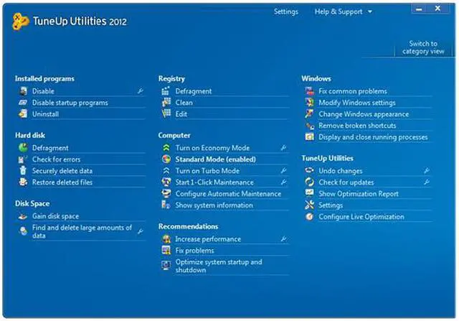This screenshot has height=321, width=459.
Task: Click the Registry Defragment icon
Action: pos(166,91)
